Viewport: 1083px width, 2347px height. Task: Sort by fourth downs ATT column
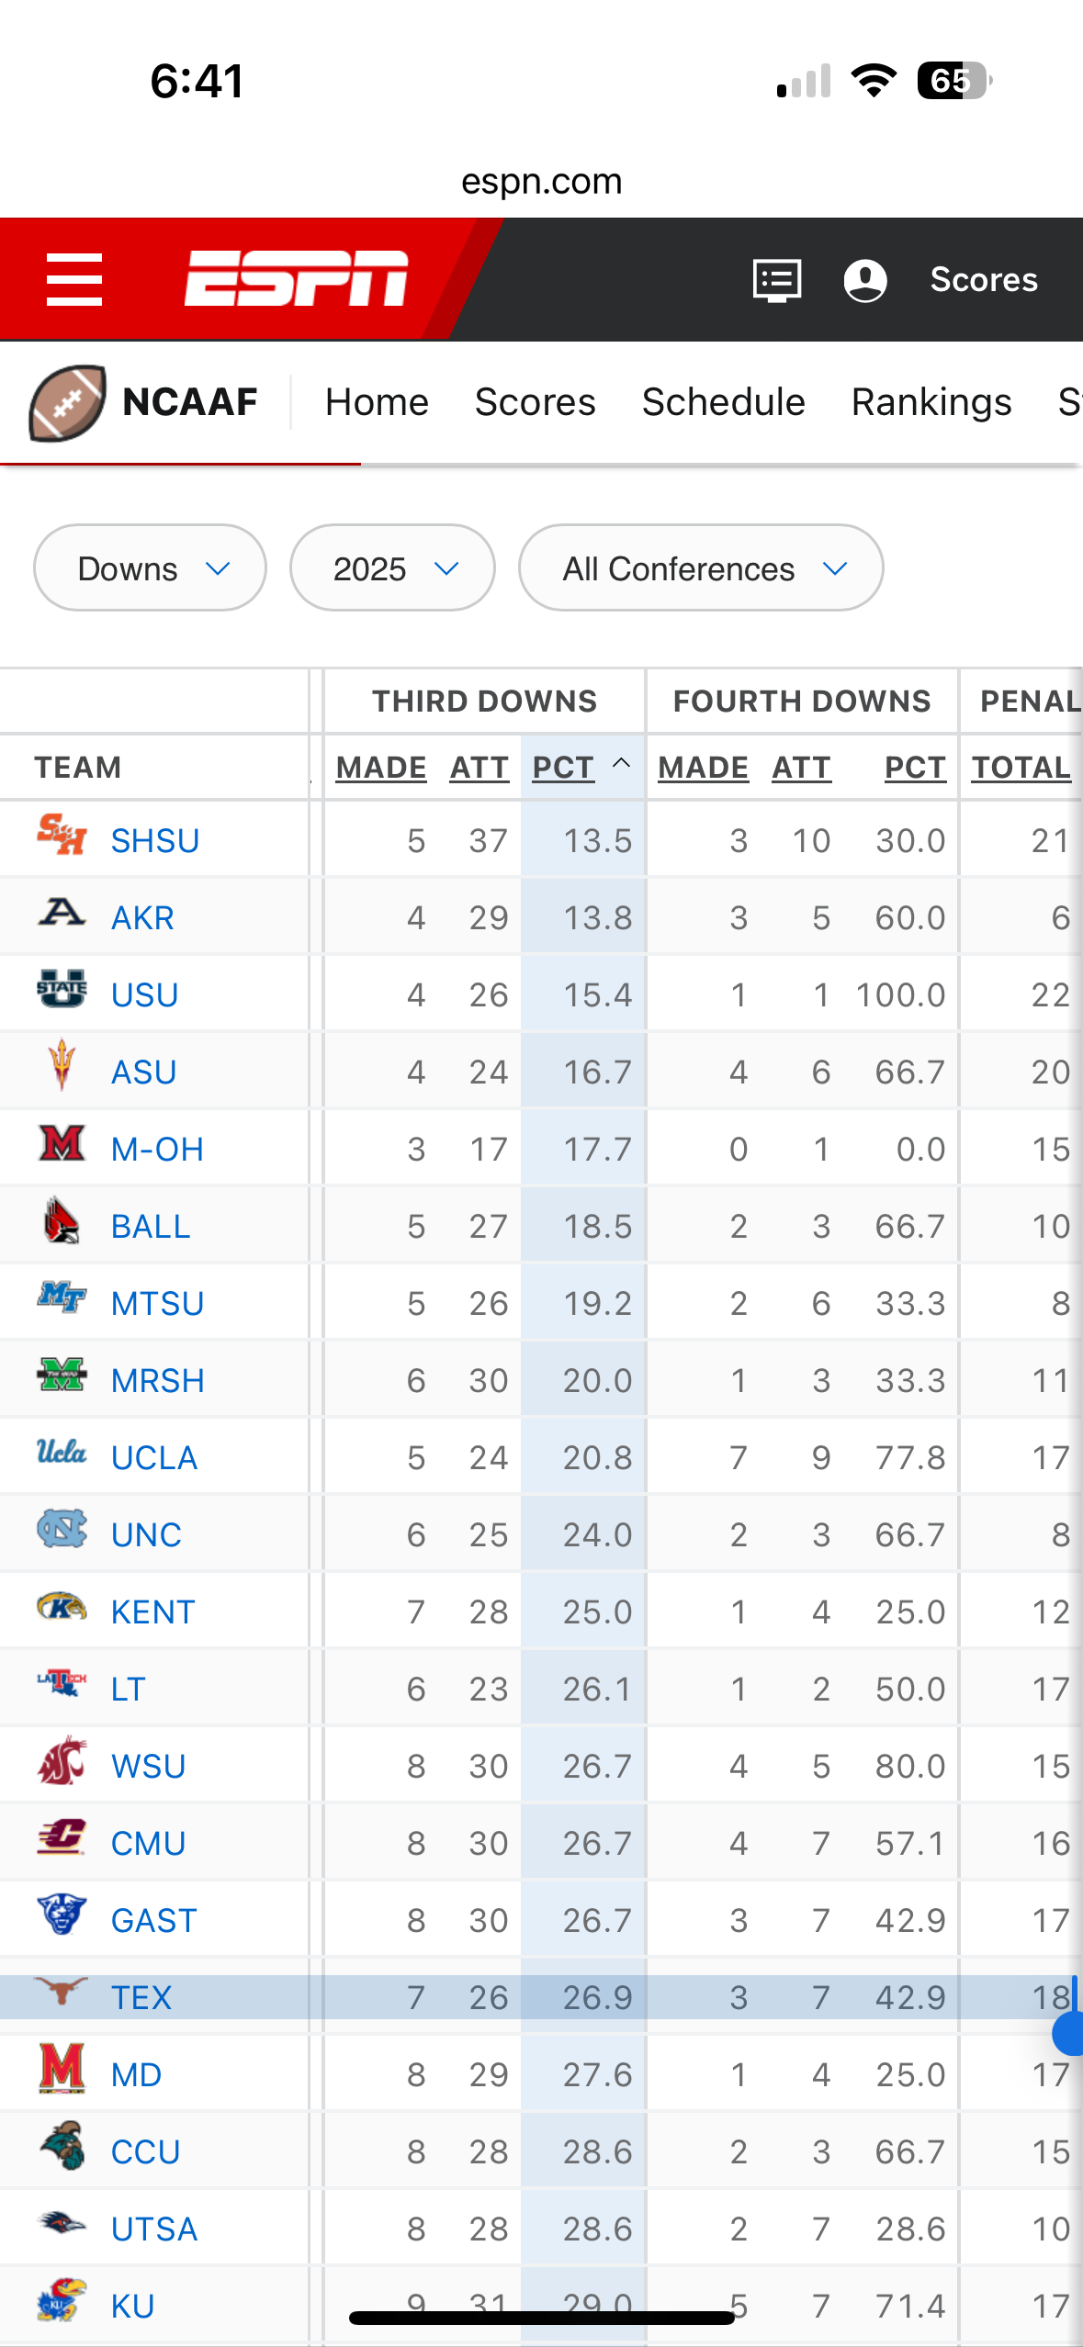(x=802, y=767)
